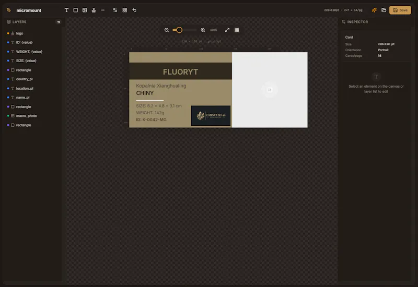Open the folder icon to load template
This screenshot has height=287, width=418.
tap(384, 10)
